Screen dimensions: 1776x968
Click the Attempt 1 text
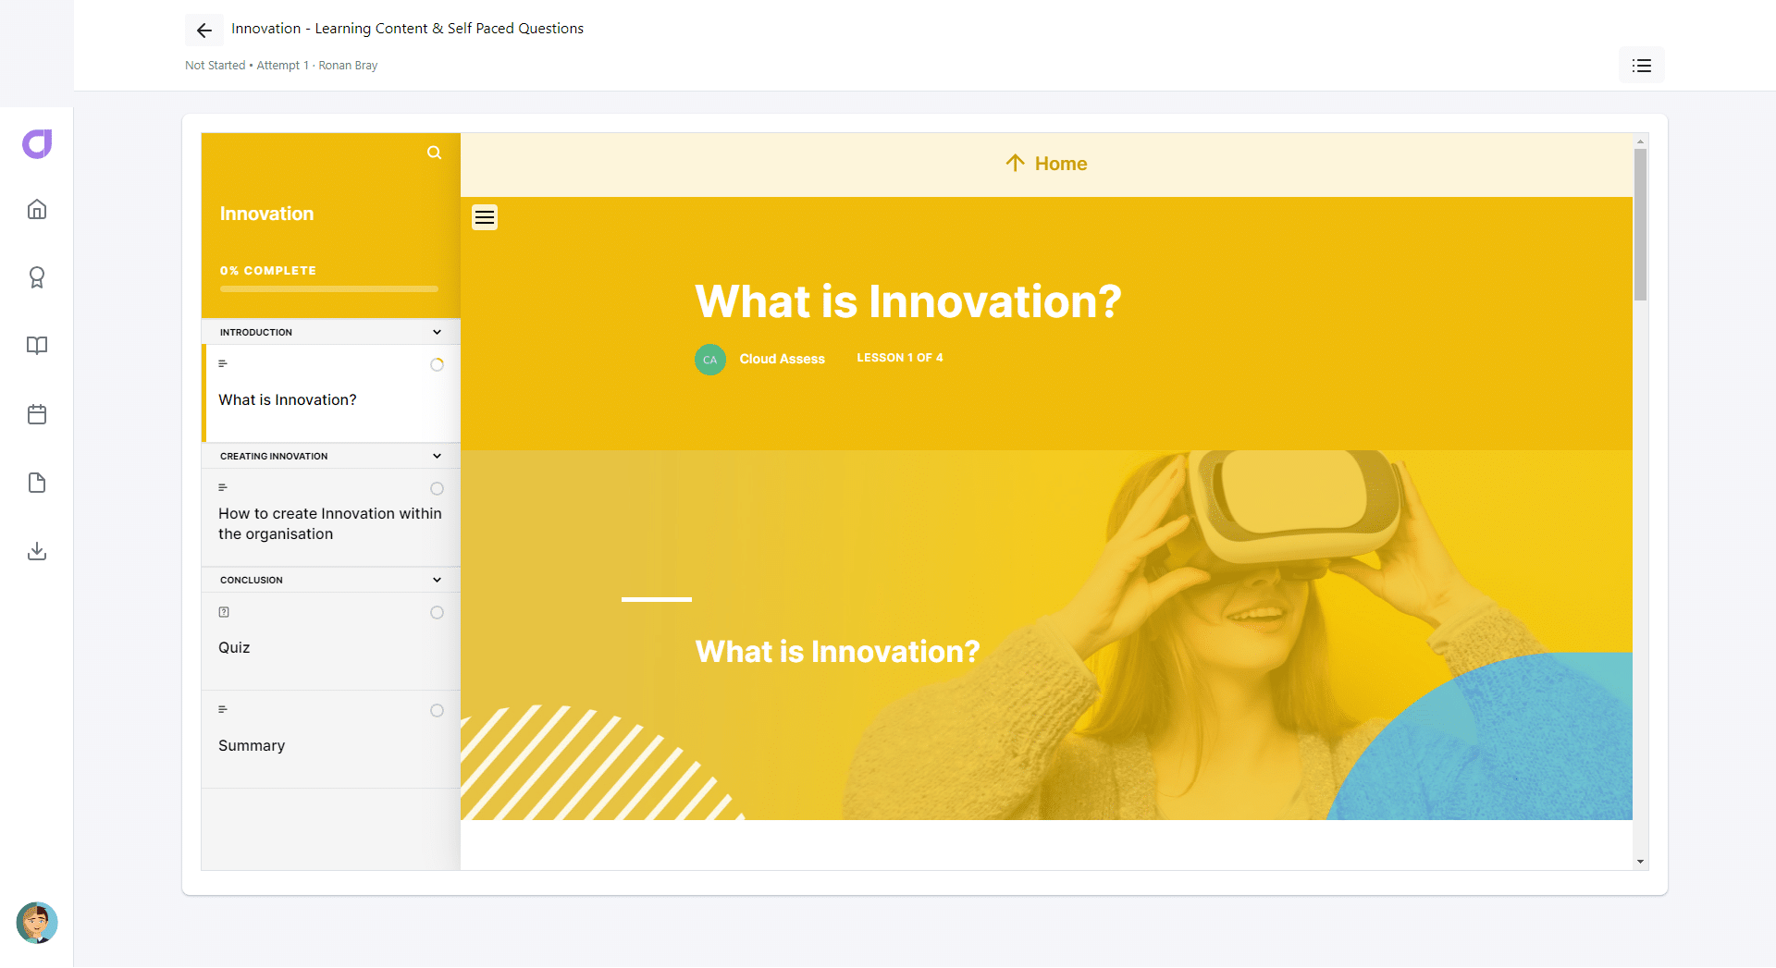tap(282, 66)
